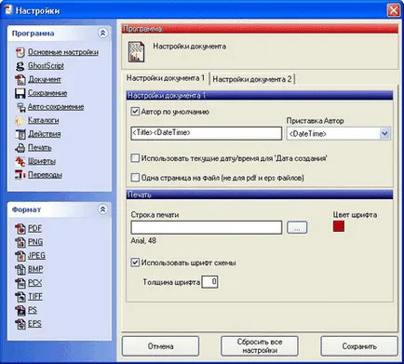Image resolution: width=404 pixels, height=364 pixels.
Task: Click the Толщина шрифта value field
Action: pyautogui.click(x=209, y=282)
